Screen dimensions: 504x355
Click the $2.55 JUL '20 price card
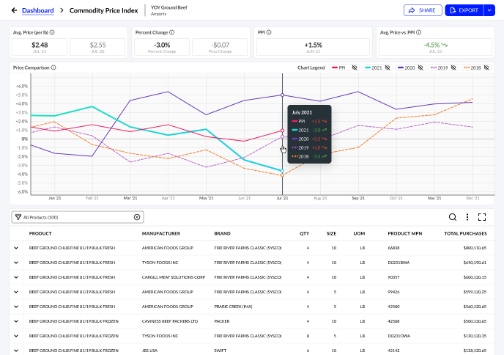tap(97, 47)
